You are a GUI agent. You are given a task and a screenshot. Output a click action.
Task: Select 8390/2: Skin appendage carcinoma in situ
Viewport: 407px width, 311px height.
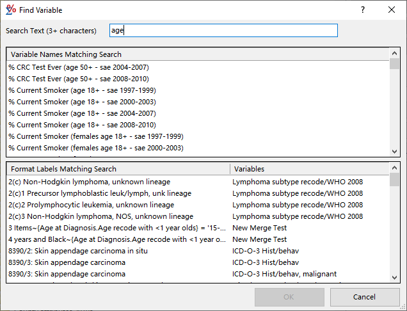click(78, 251)
